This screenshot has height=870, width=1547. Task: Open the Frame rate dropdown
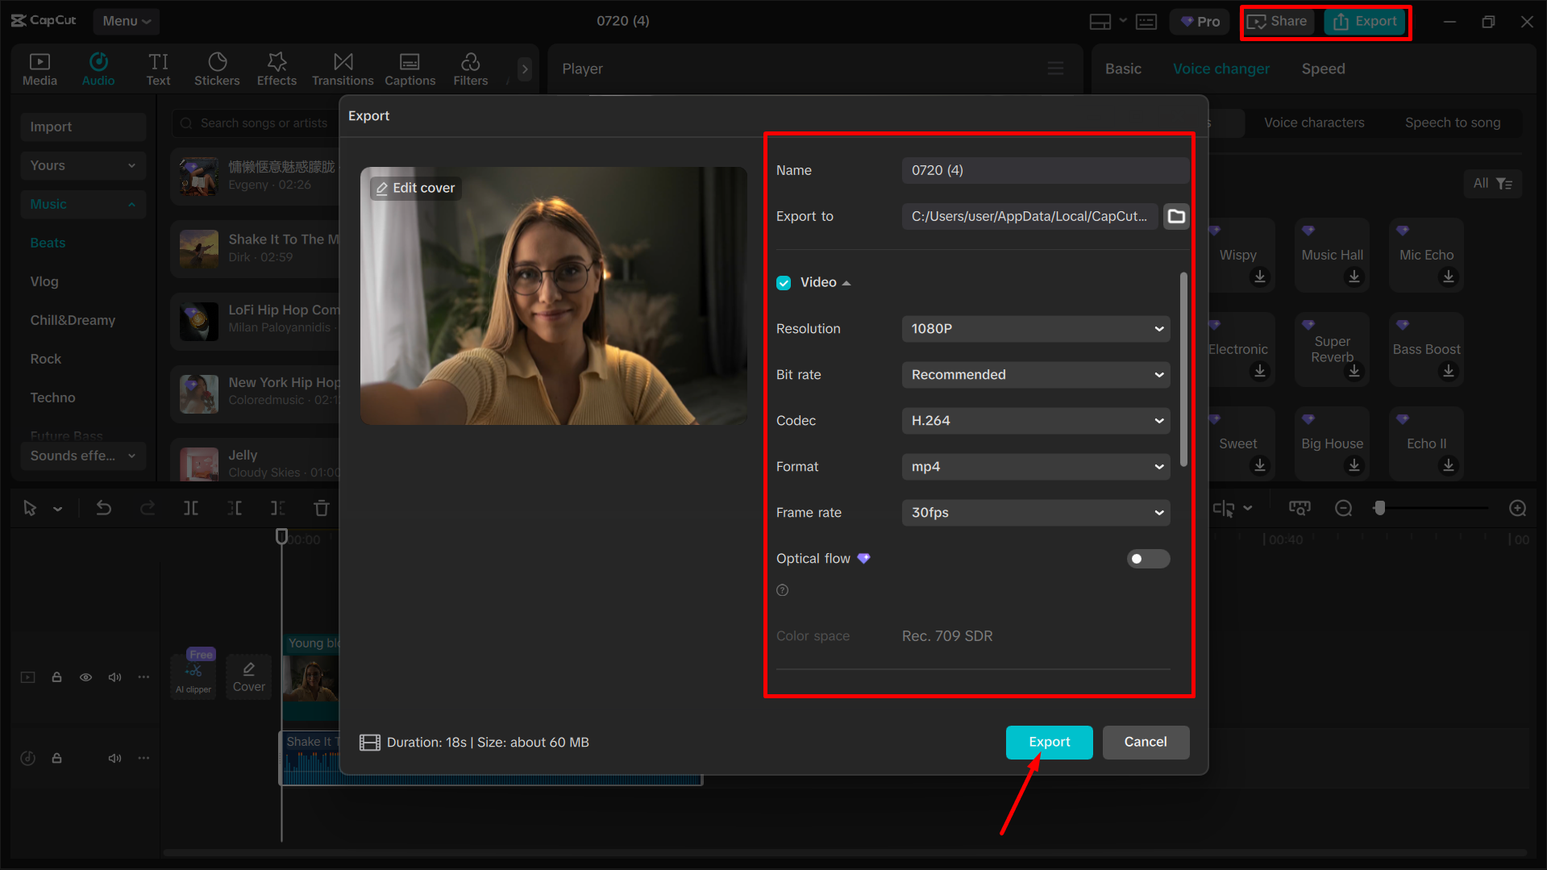pyautogui.click(x=1036, y=512)
